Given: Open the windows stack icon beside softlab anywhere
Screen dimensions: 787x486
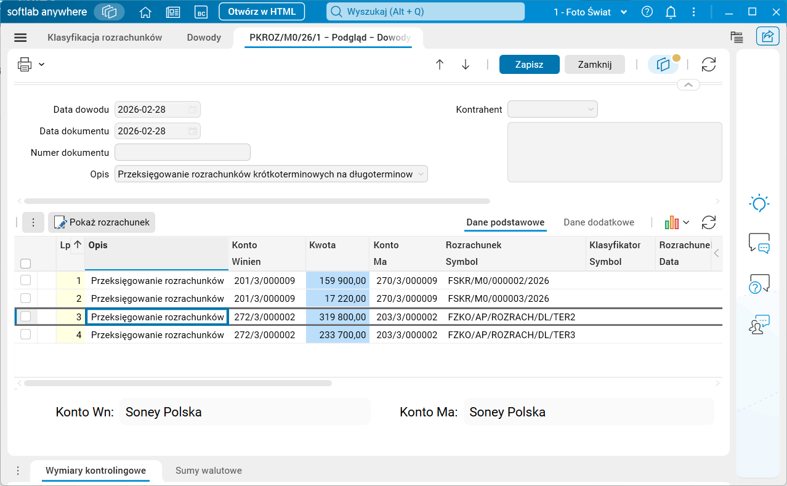Looking at the screenshot, I should pyautogui.click(x=109, y=12).
